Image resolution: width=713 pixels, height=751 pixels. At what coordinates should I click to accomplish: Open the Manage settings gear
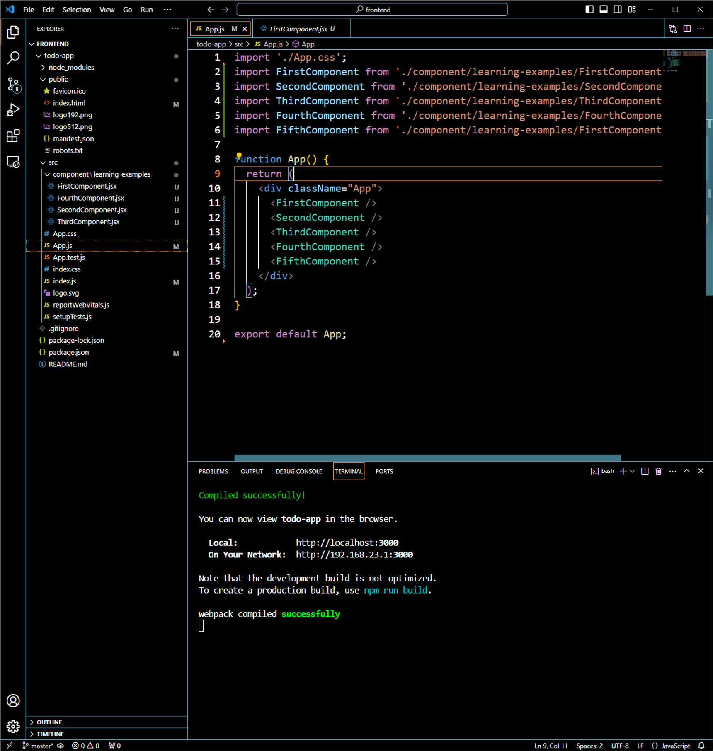coord(13,726)
